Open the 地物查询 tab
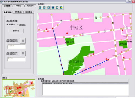The width and height of the screenshot is (135, 98). coord(30,6)
